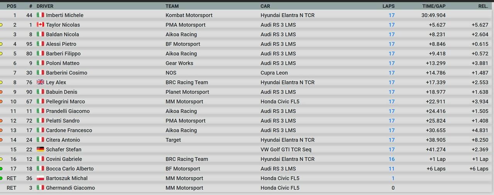The height and width of the screenshot is (195, 494).
Task: Click the yellow status dot on Taylor Nicolas row
Action: pos(1,25)
